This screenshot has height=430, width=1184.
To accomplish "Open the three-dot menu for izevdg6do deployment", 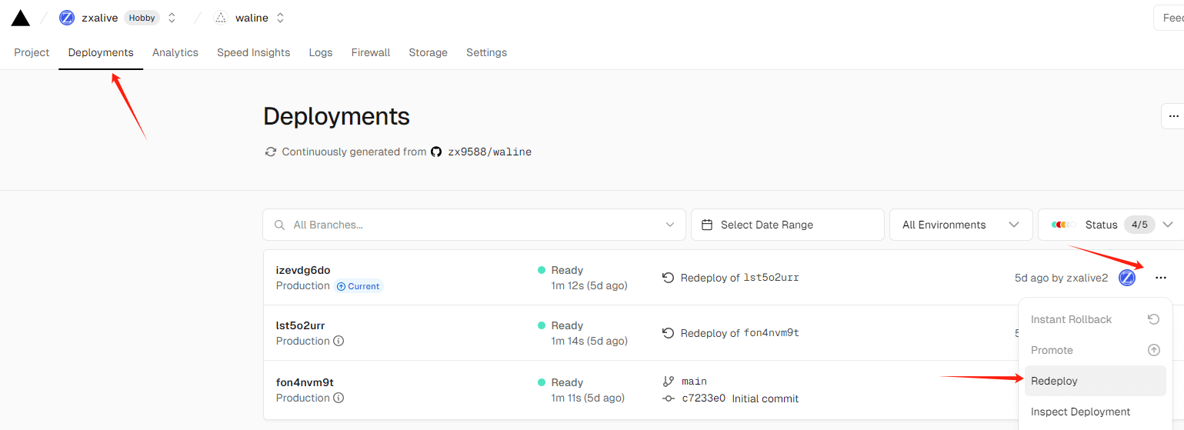I will [x=1161, y=278].
